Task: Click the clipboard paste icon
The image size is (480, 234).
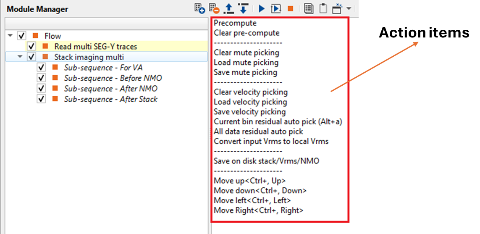Action: point(323,8)
